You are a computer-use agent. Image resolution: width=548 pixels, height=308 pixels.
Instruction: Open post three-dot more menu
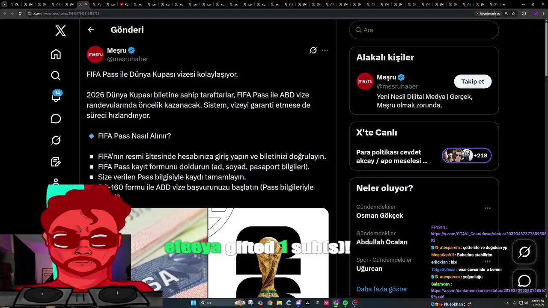pyautogui.click(x=325, y=50)
